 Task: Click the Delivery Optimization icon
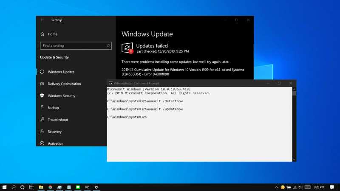42,84
